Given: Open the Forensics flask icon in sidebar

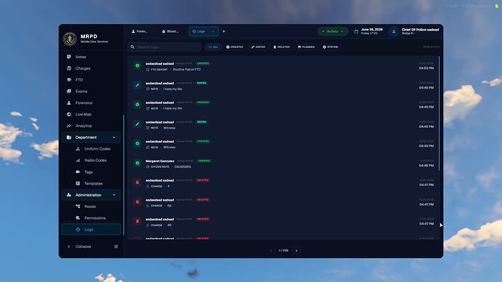Looking at the screenshot, I should pyautogui.click(x=69, y=102).
